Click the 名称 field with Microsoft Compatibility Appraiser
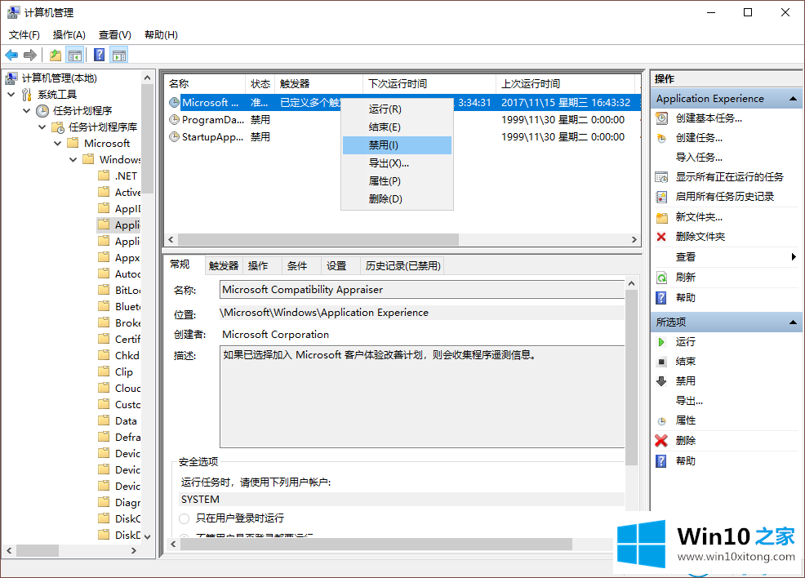 tap(421, 290)
